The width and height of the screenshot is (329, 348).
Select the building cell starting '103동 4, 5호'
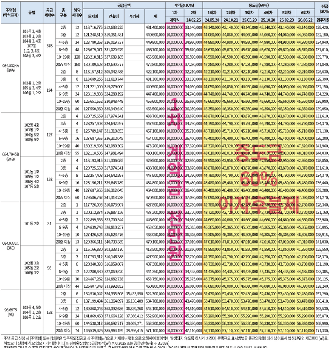point(32,312)
